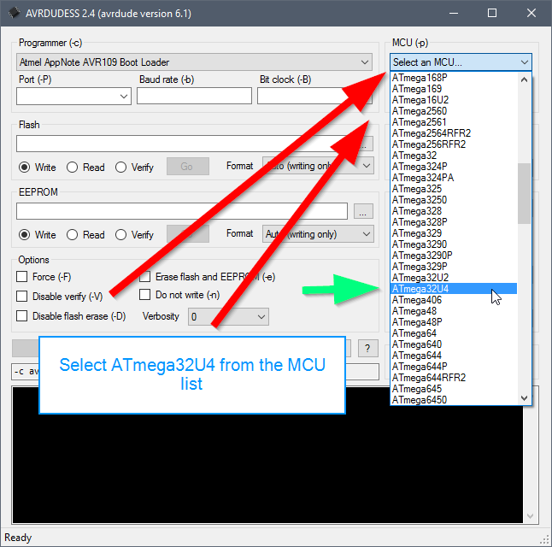The image size is (552, 547).
Task: Select ATmega3290P in the MCU list
Action: [454, 256]
